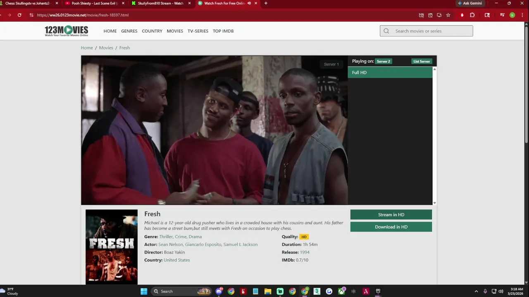Open the Chrome three-dot menu
Screen dimensions: 529x297
point(522,15)
